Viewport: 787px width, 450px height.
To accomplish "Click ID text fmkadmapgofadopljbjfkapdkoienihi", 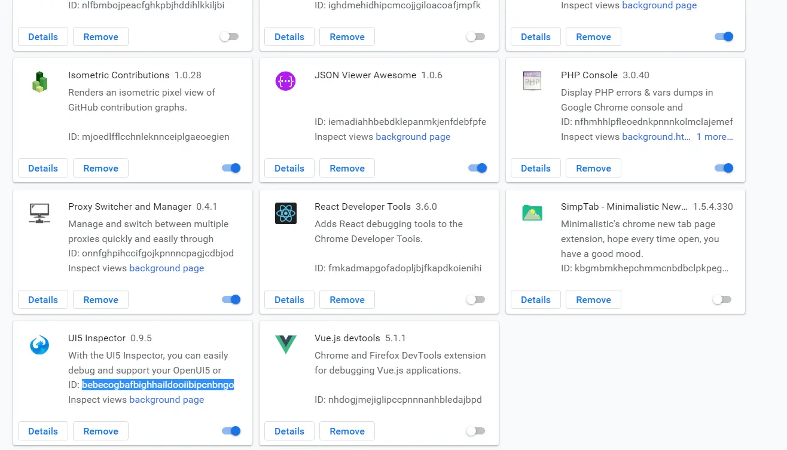I will coord(405,268).
